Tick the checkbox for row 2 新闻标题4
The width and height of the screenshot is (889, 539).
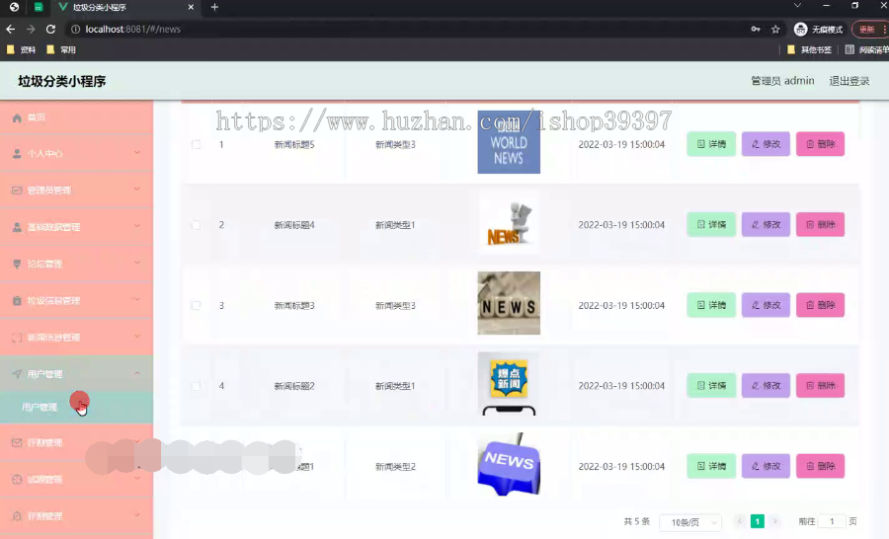click(x=197, y=225)
